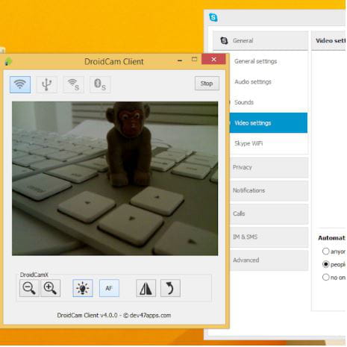Expand the Notifications section in Skype
The width and height of the screenshot is (347, 347).
pyautogui.click(x=269, y=190)
